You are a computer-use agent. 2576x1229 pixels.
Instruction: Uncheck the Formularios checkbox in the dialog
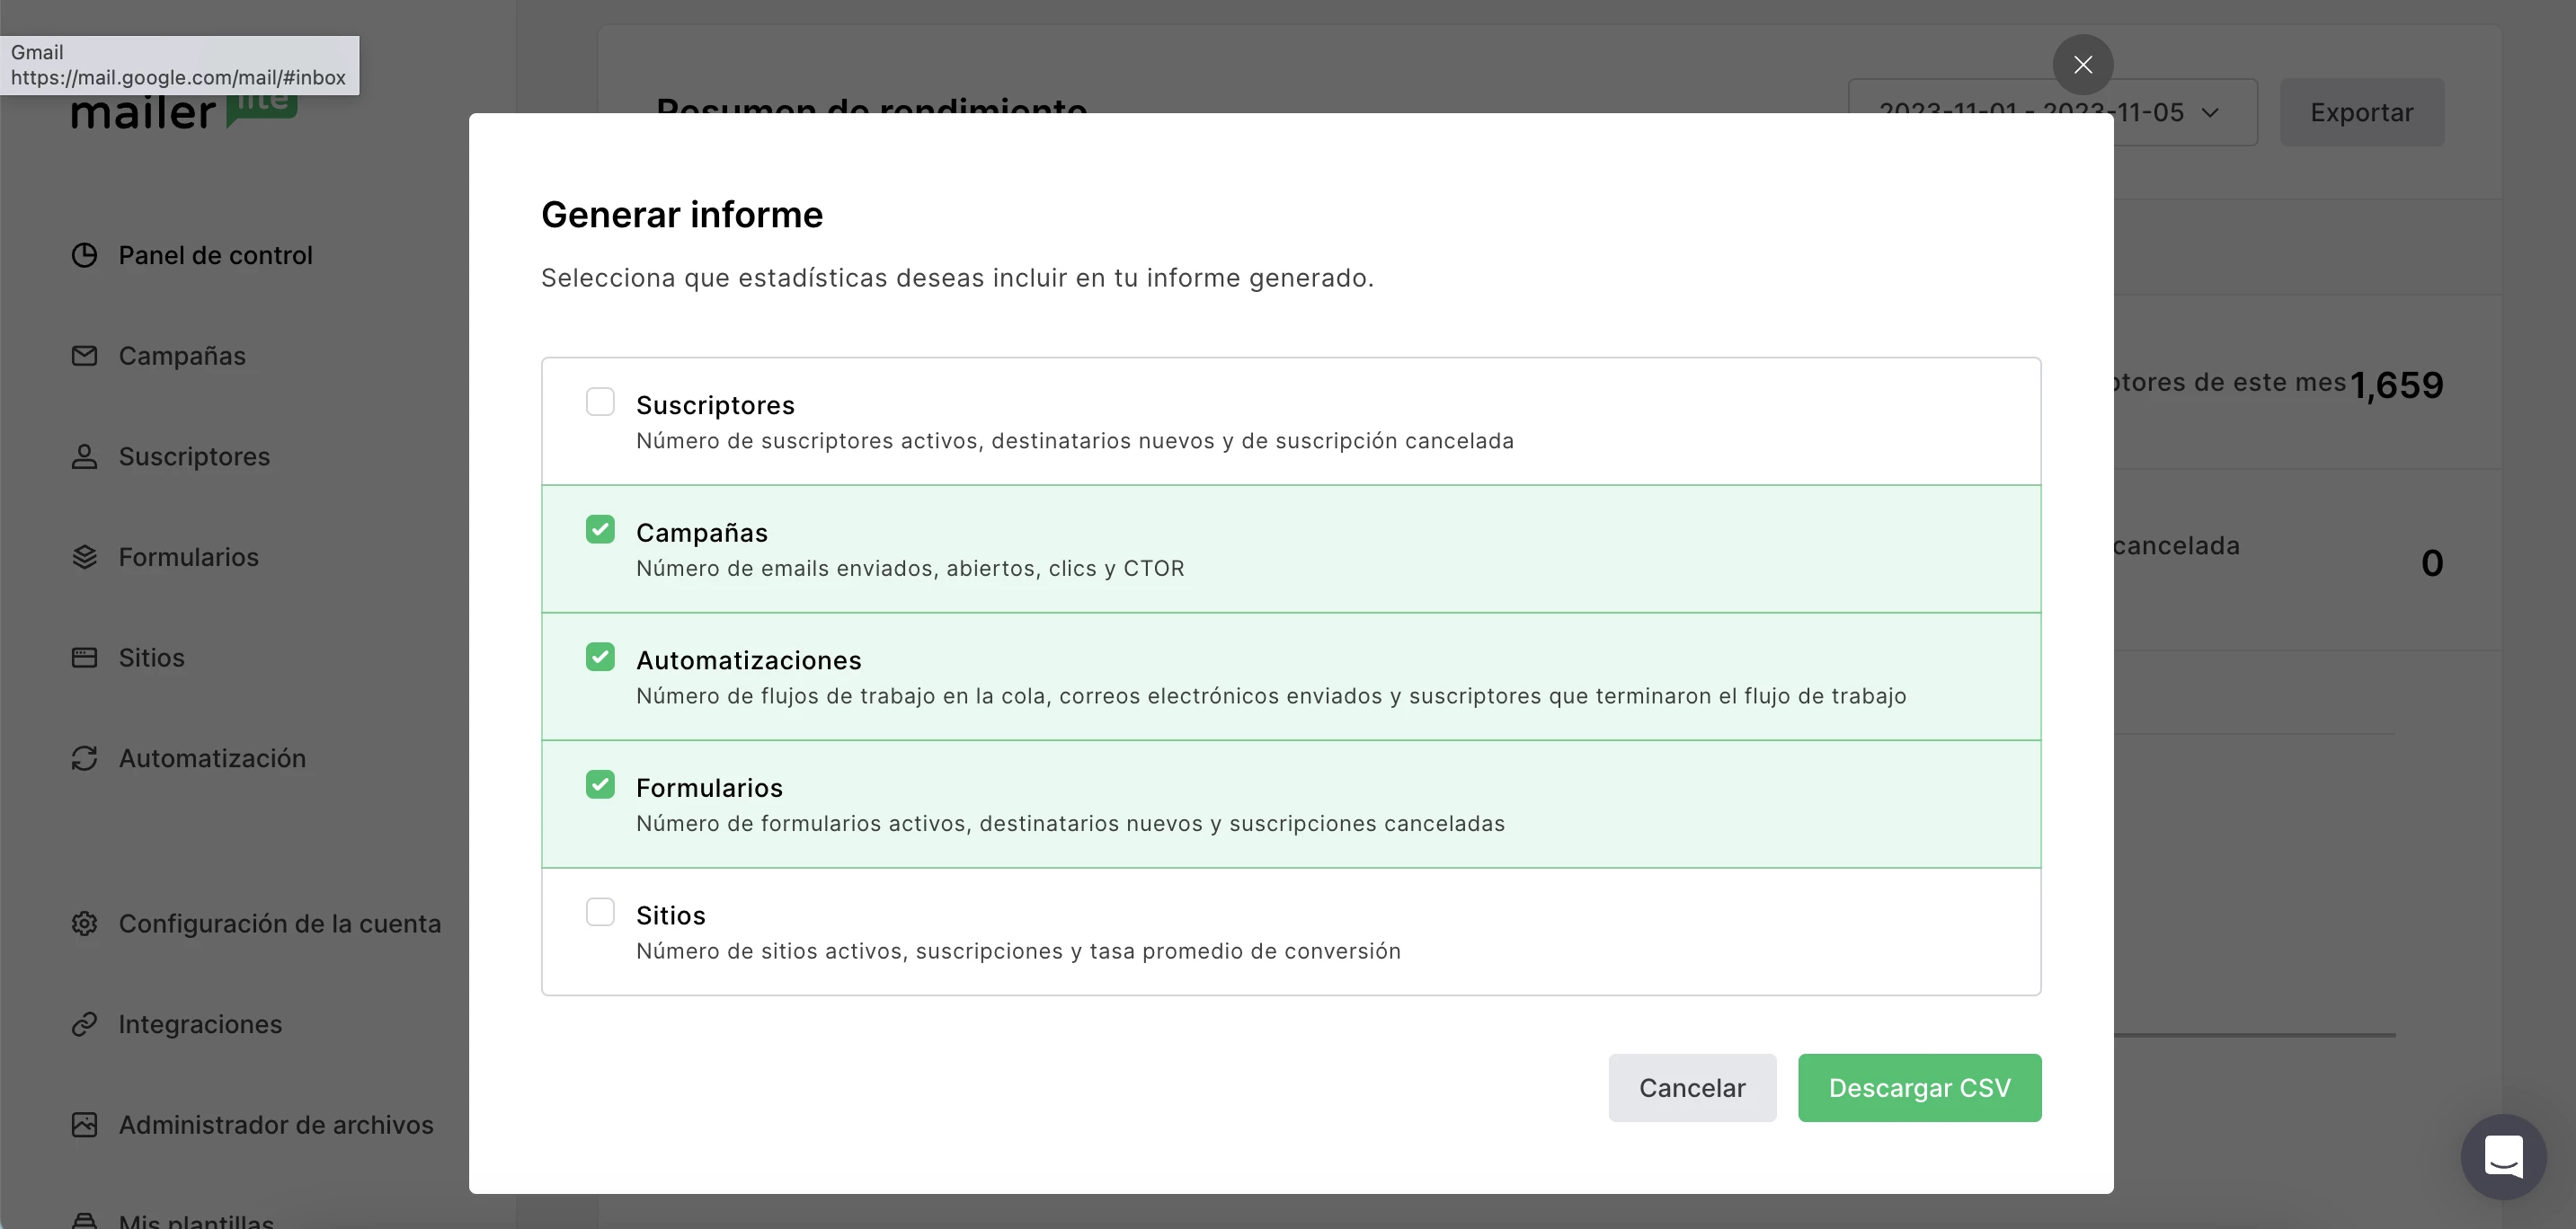(x=600, y=784)
